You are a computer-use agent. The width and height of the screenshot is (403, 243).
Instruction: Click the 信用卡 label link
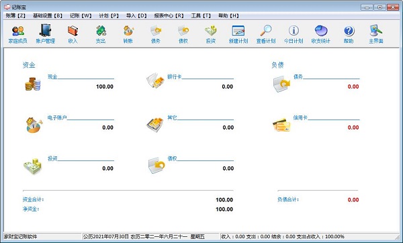pos(300,117)
